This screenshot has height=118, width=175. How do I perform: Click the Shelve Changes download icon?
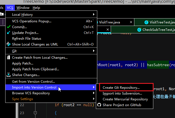(x=9, y=75)
